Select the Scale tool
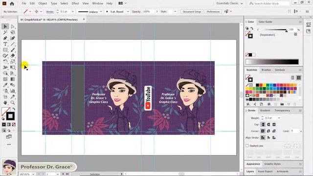Image resolution: width=313 pixels, height=176 pixels. (x=13, y=62)
